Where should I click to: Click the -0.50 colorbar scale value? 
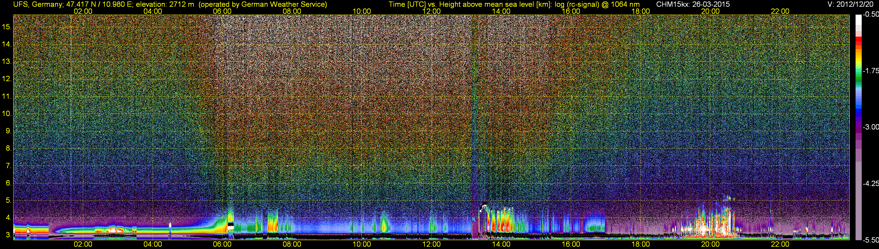coord(871,14)
